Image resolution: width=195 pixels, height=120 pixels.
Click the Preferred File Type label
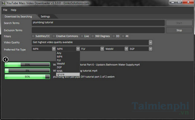click(15, 50)
